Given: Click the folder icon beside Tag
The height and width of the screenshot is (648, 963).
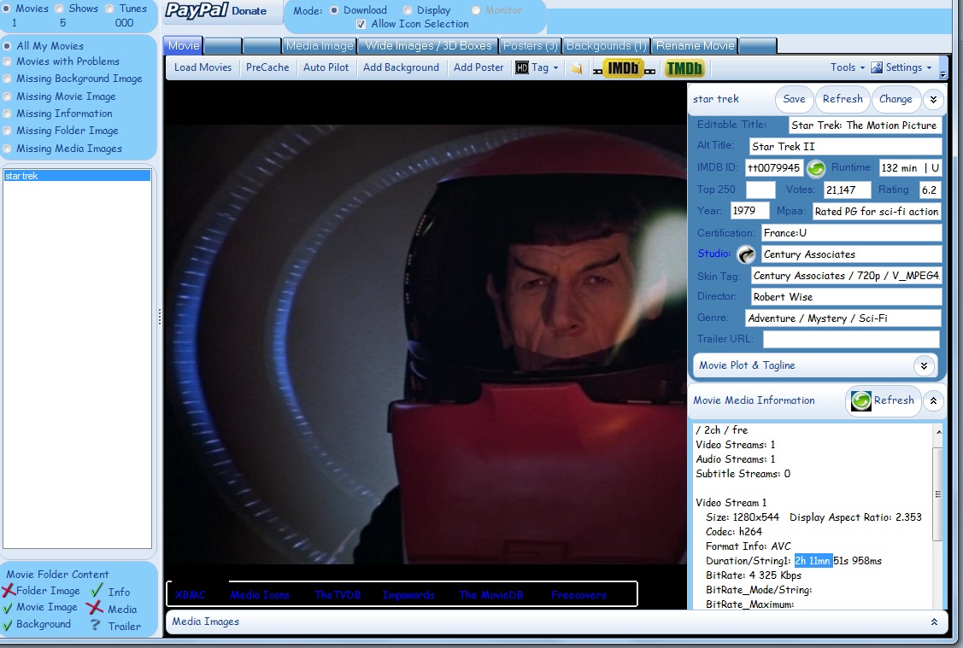Looking at the screenshot, I should tap(577, 68).
